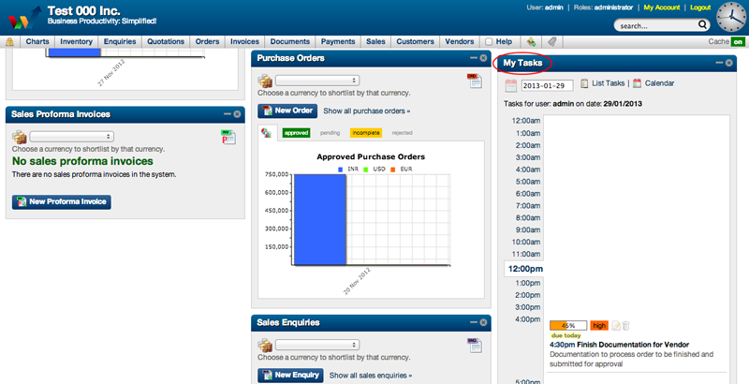Follow the Show all purchase orders link

368,111
